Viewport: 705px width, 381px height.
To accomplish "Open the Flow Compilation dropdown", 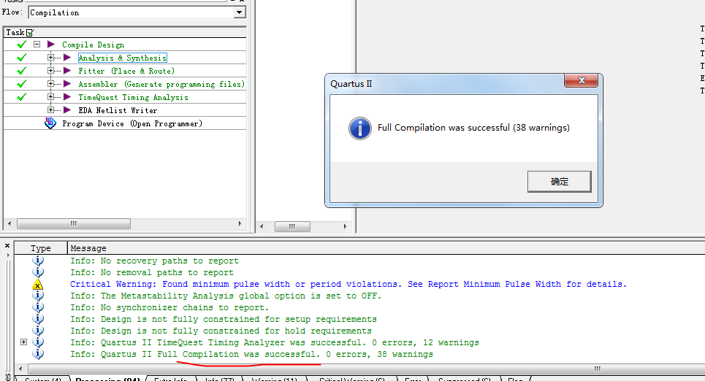I will (x=240, y=12).
